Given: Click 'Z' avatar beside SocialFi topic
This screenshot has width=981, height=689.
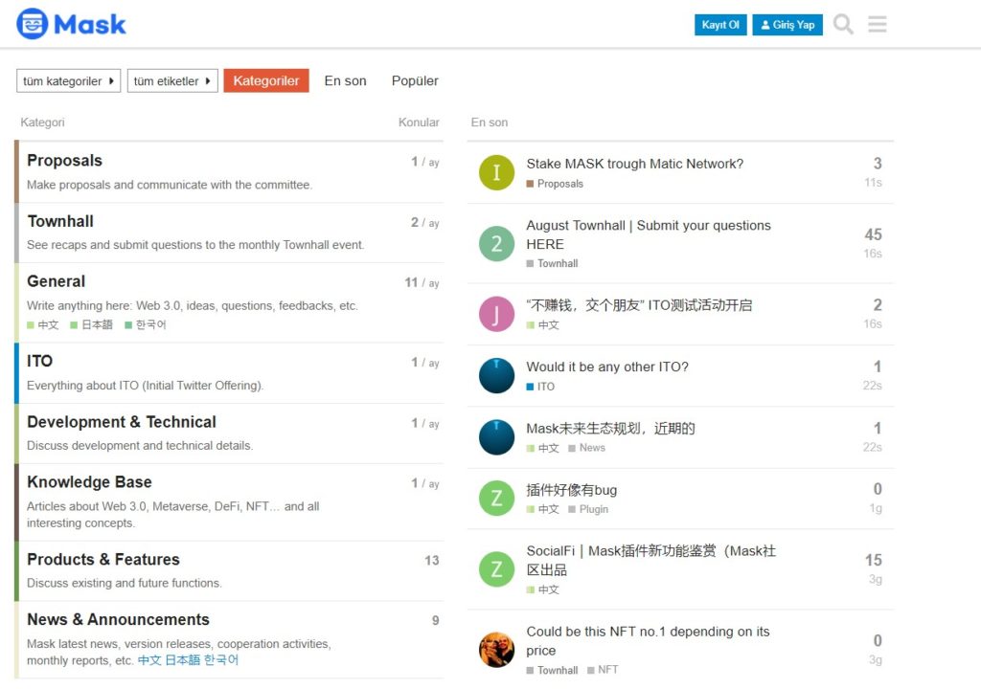Looking at the screenshot, I should pos(496,569).
